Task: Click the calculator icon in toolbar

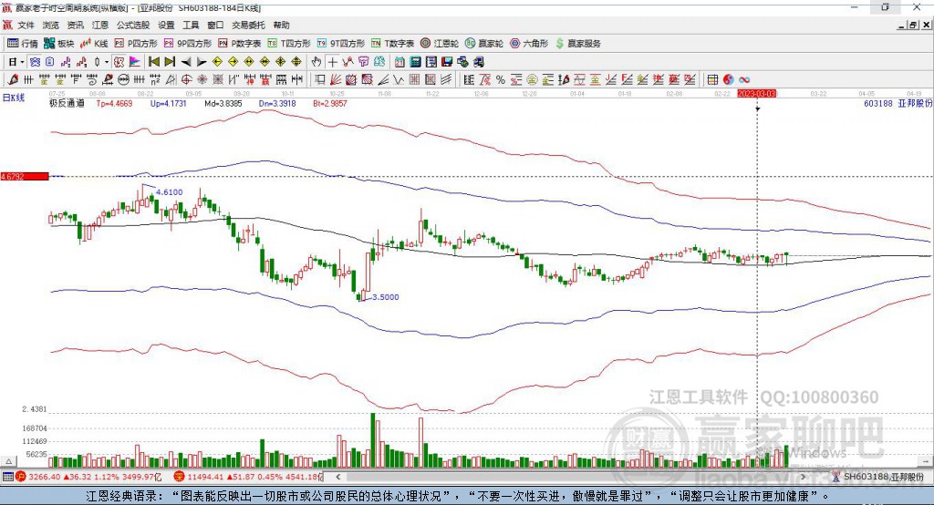Action: pos(415,62)
